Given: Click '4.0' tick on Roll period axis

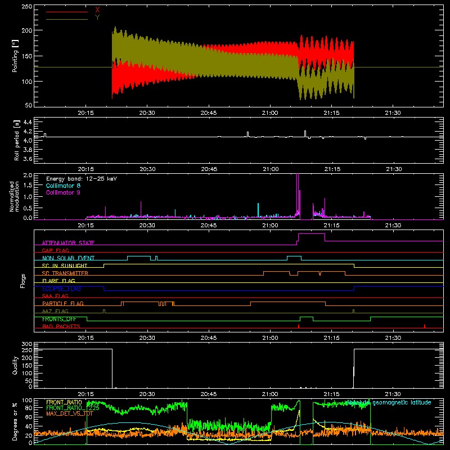Looking at the screenshot, I should pyautogui.click(x=28, y=141).
